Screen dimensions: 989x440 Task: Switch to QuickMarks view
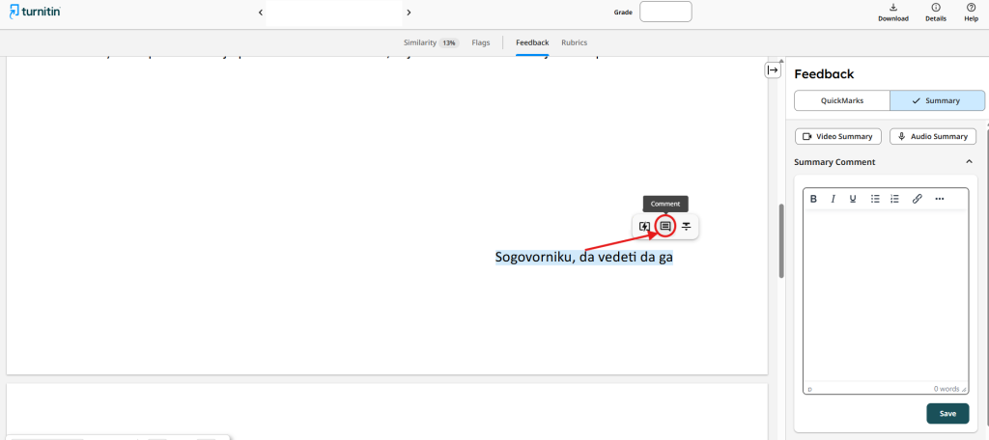(x=841, y=100)
